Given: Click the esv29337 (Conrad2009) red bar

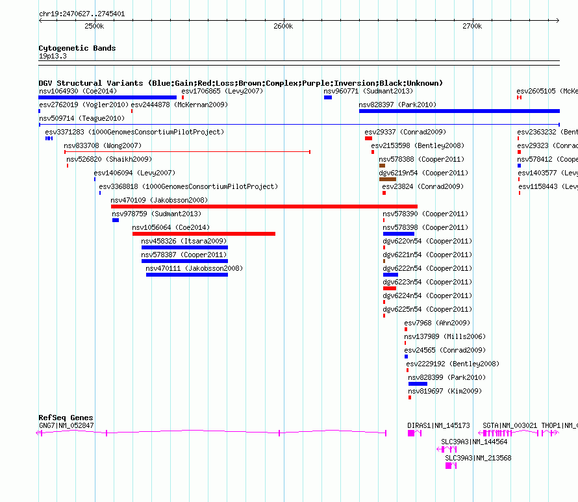Looking at the screenshot, I should click(369, 138).
